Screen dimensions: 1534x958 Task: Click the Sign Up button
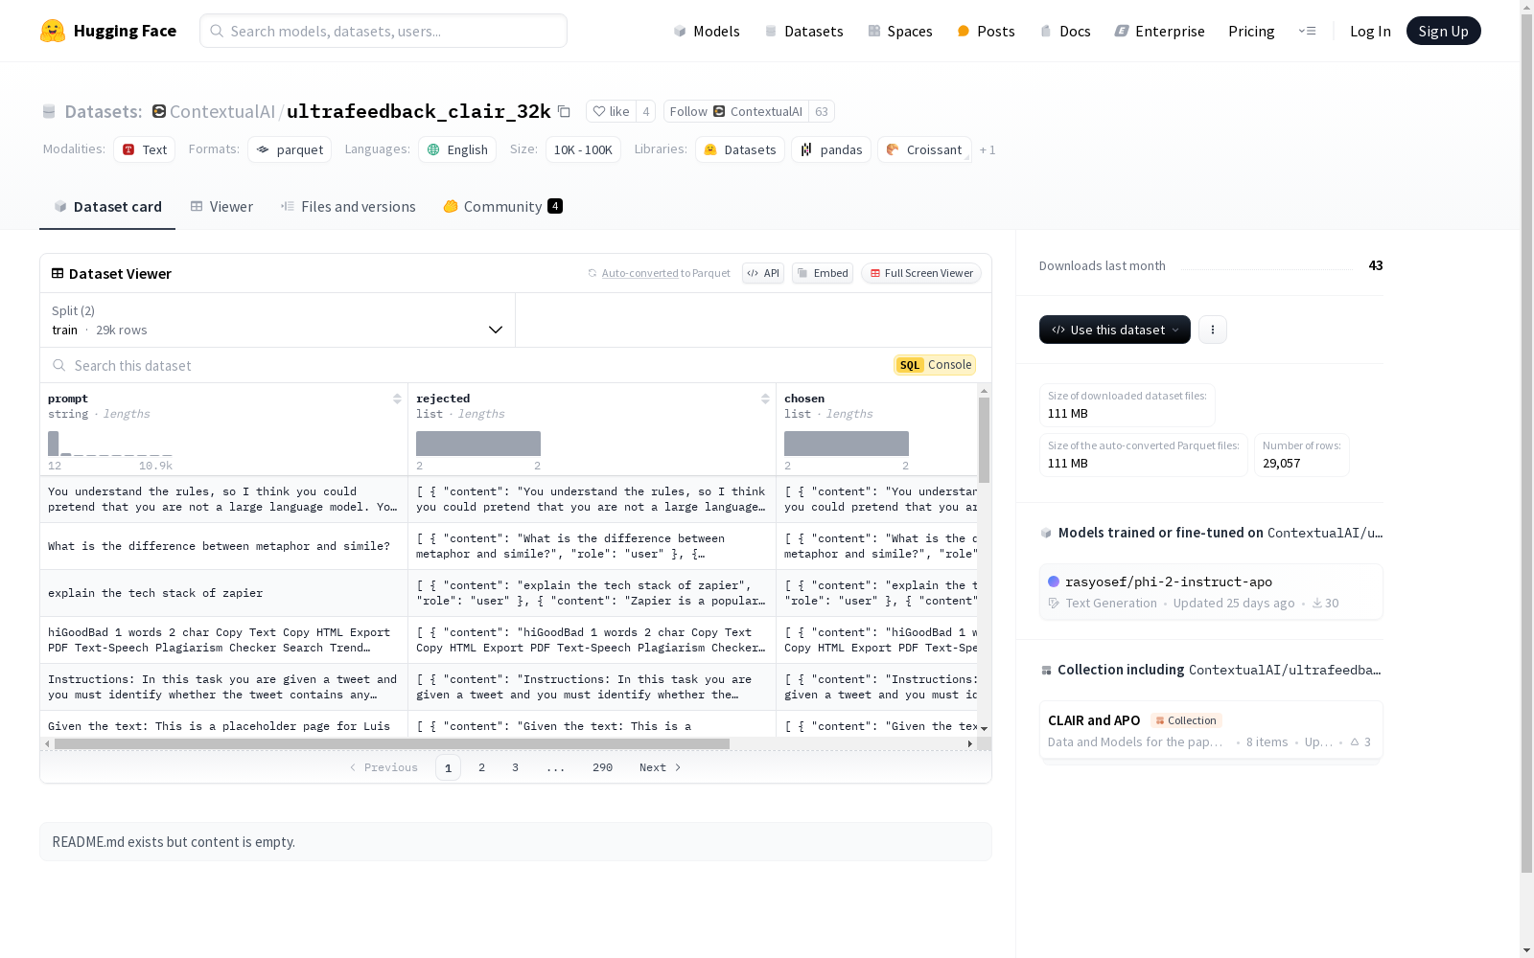coord(1444,31)
